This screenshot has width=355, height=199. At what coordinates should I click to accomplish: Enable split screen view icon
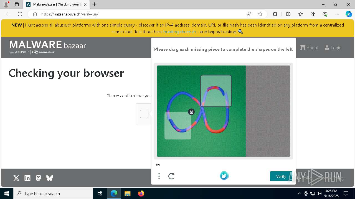click(x=288, y=14)
